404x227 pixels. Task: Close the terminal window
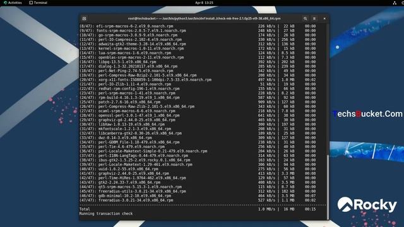324,18
